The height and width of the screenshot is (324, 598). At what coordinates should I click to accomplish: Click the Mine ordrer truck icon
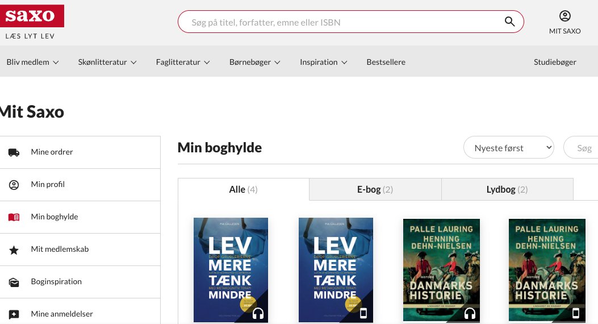[14, 152]
